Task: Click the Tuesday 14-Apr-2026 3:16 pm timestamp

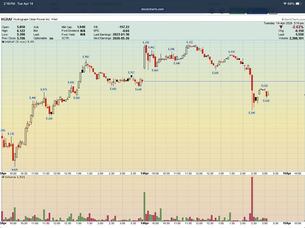Action: tap(284, 23)
